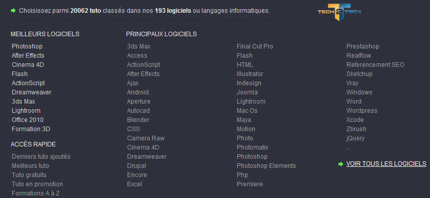Open Formations A à Z
The image size is (430, 198).
click(36, 193)
